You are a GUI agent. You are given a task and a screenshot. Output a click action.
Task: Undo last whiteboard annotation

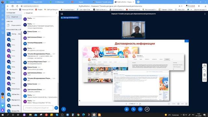(204, 71)
